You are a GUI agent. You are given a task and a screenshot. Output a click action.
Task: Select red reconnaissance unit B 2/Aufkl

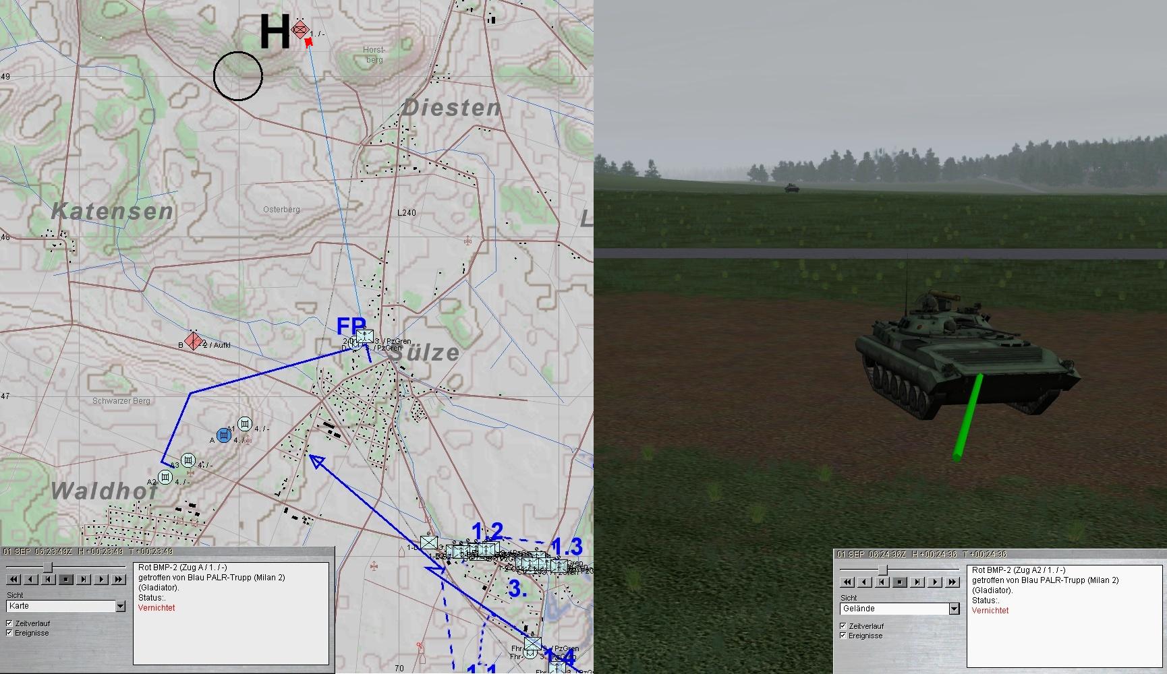194,341
